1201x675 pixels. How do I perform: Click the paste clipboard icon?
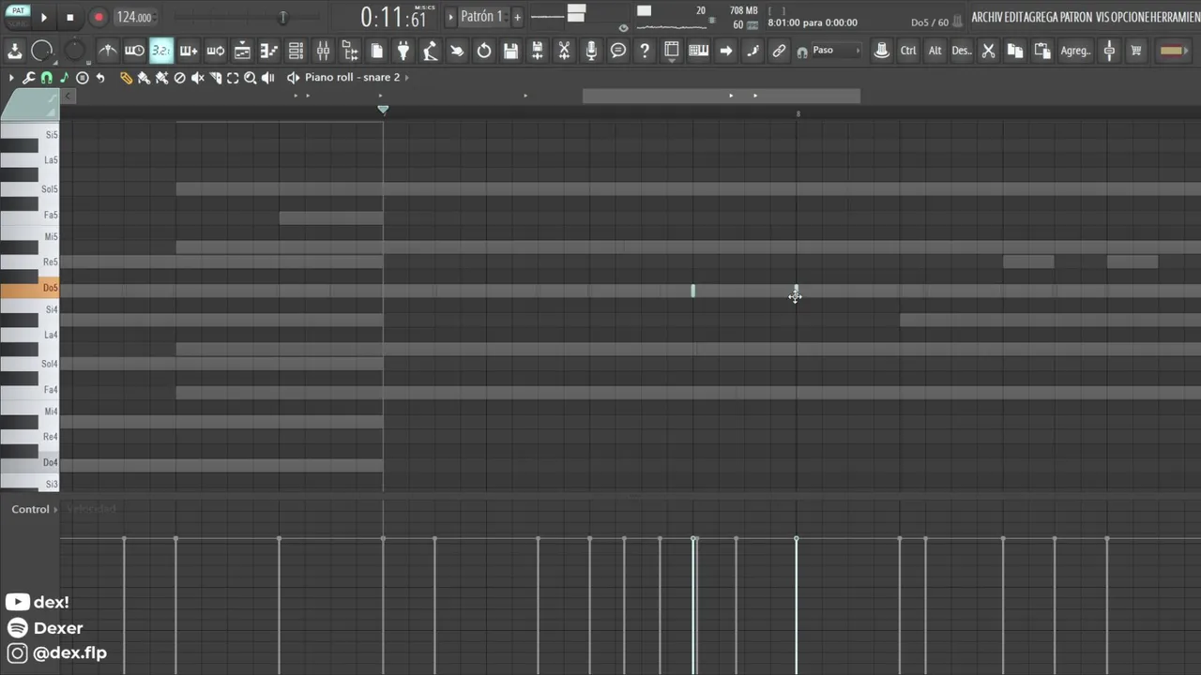(1041, 51)
